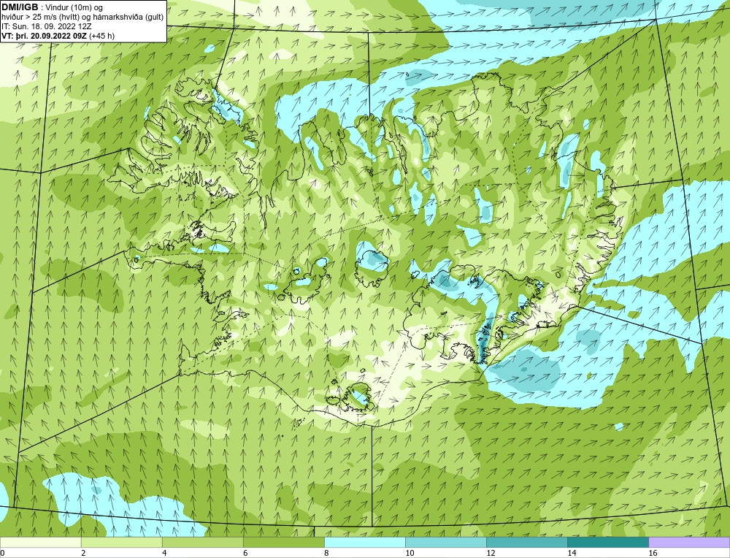Click the legend scale label "10"
This screenshot has width=730, height=558.
[x=410, y=553]
